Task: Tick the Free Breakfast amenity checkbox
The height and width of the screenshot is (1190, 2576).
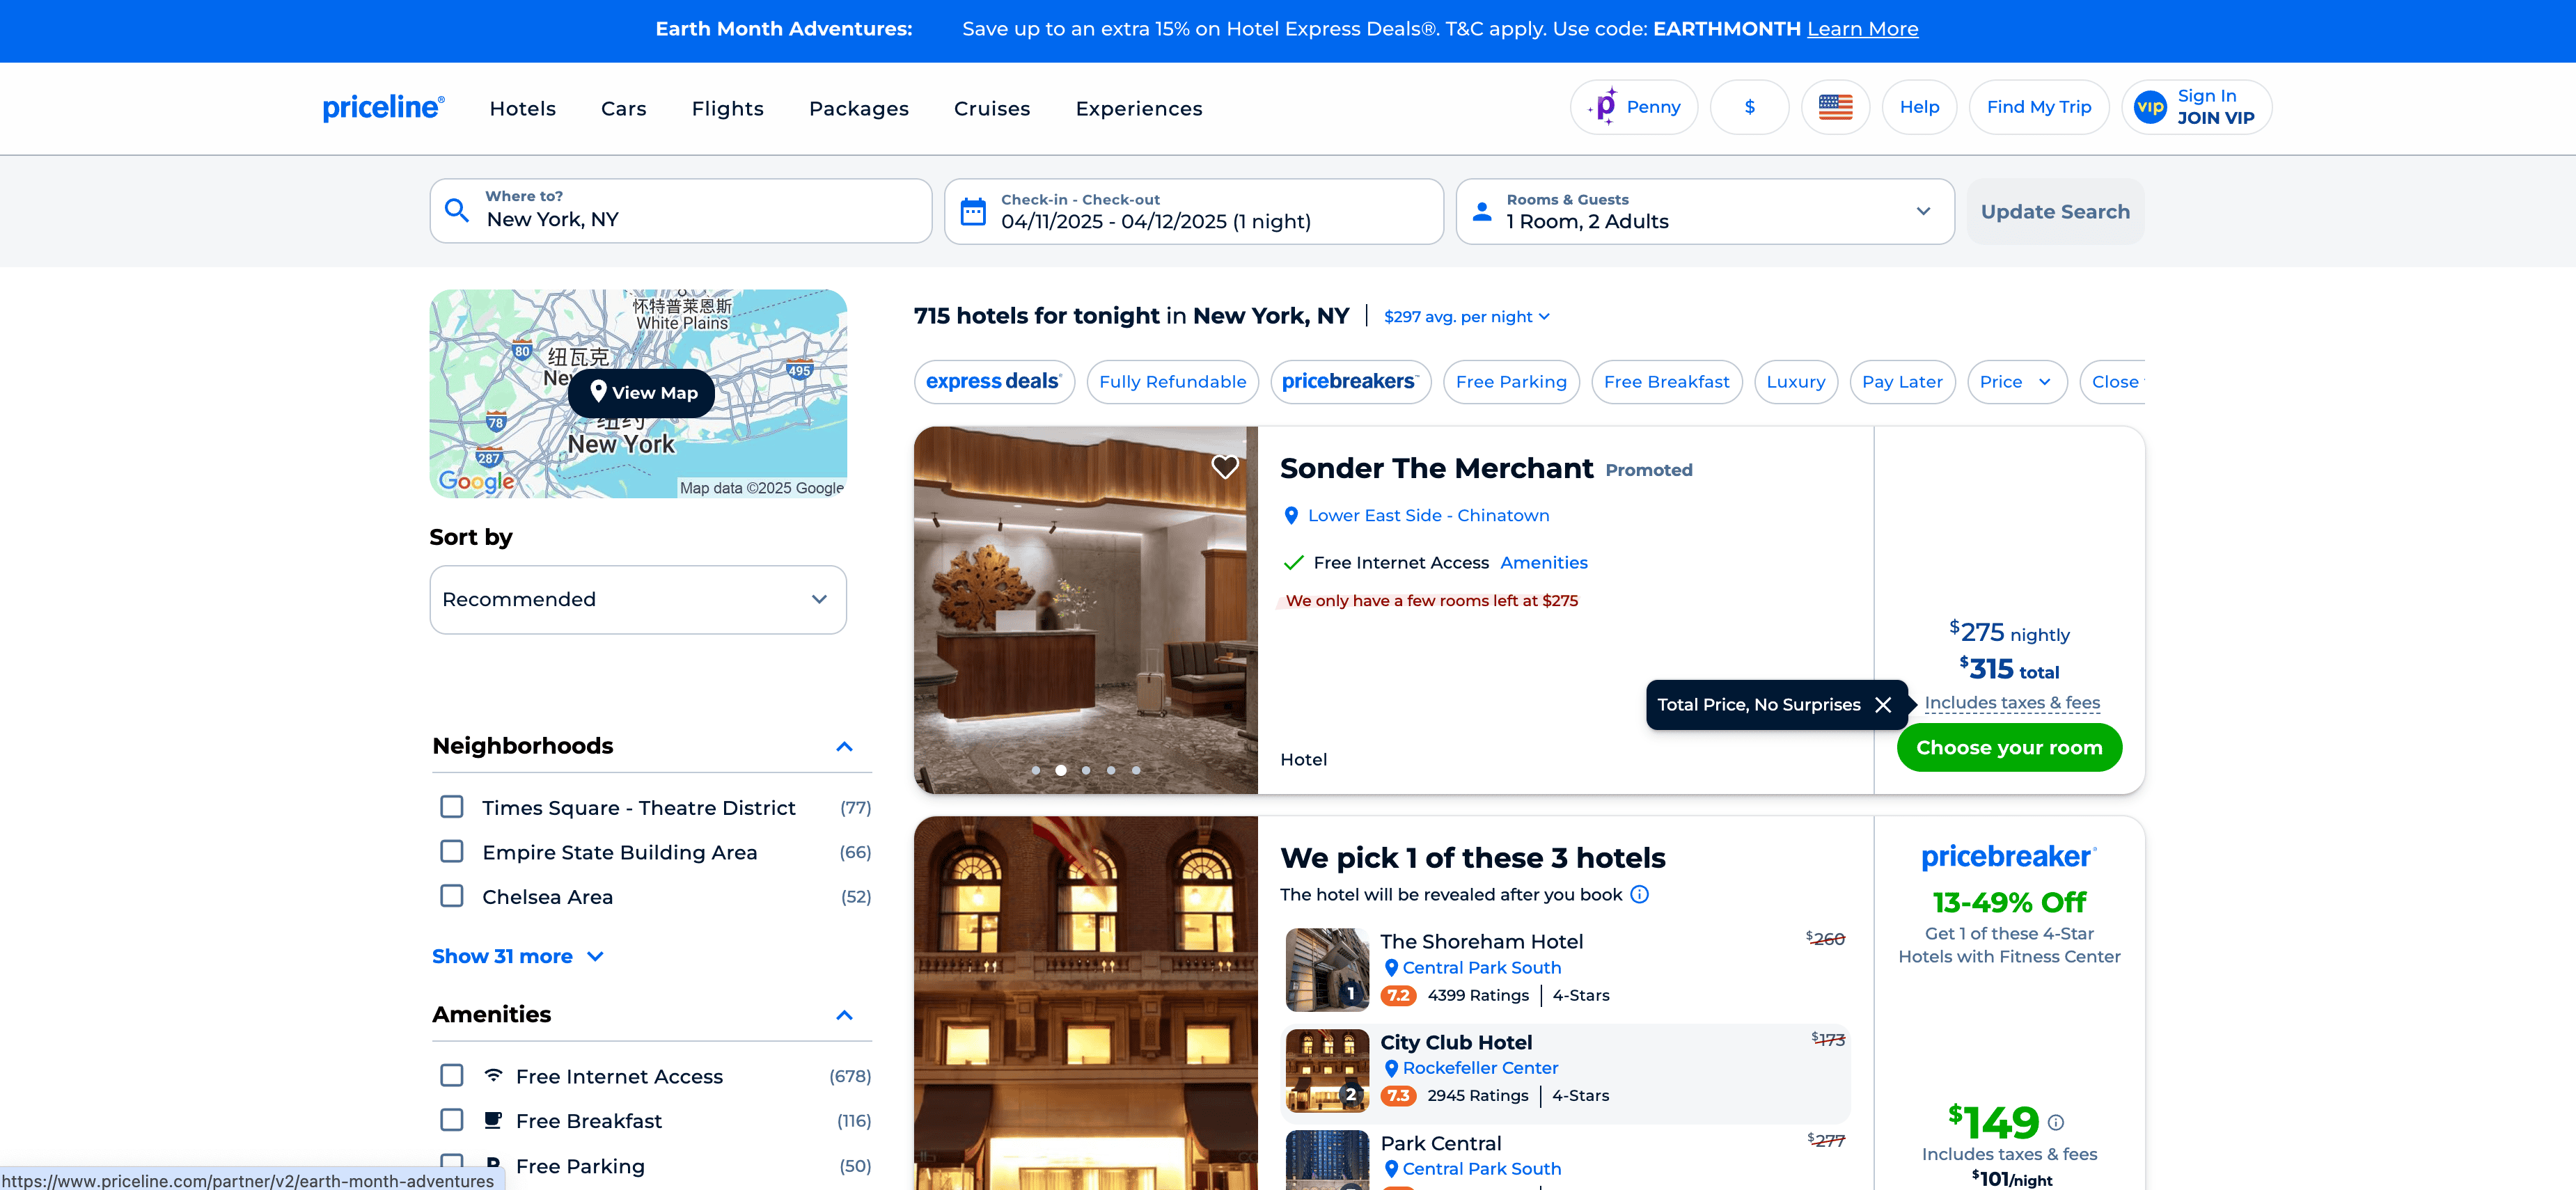Action: [x=452, y=1120]
